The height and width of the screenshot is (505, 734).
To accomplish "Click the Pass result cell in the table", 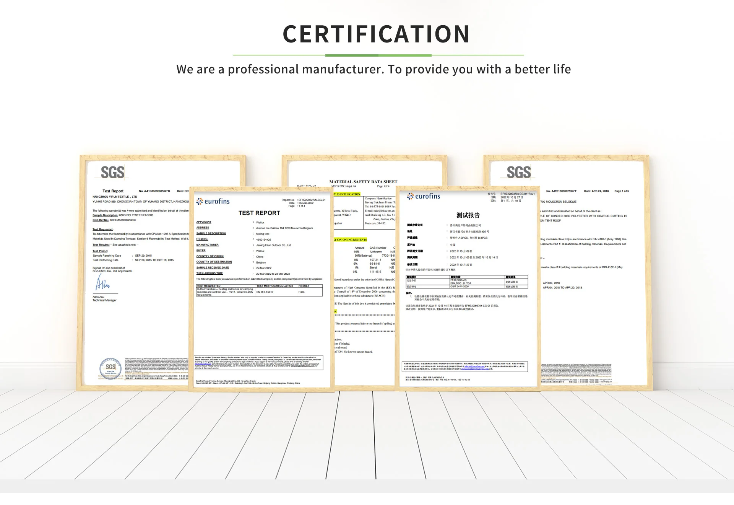I will (x=302, y=292).
